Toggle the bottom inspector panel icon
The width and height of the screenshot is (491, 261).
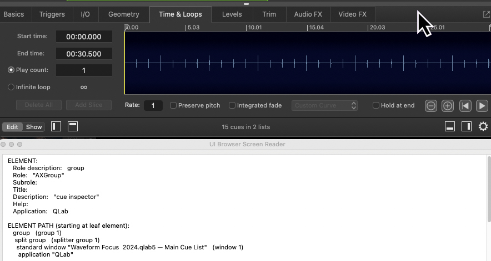[x=450, y=127]
